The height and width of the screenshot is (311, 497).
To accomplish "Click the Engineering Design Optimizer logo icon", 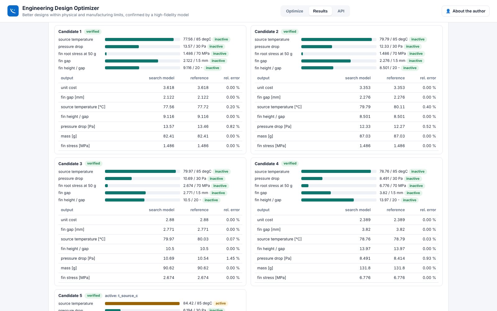I will pyautogui.click(x=13, y=11).
